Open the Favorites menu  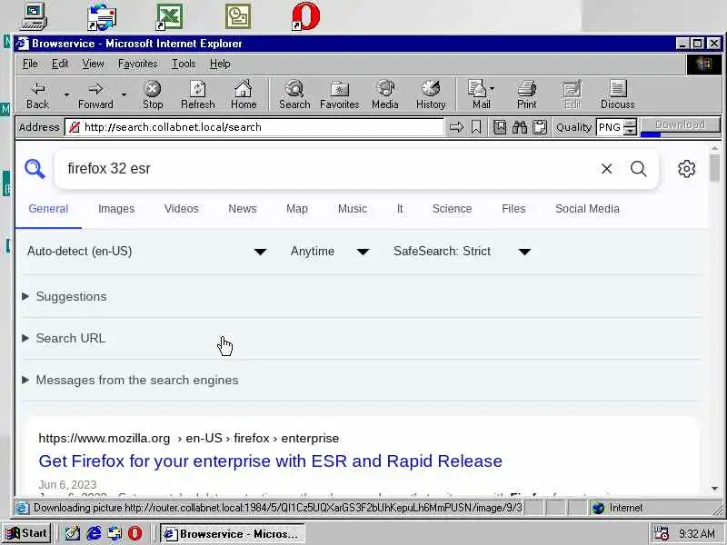pos(138,64)
